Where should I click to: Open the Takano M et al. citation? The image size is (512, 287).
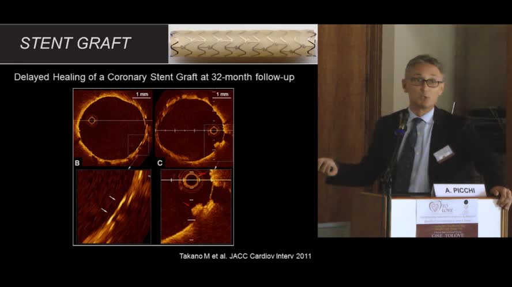click(242, 256)
